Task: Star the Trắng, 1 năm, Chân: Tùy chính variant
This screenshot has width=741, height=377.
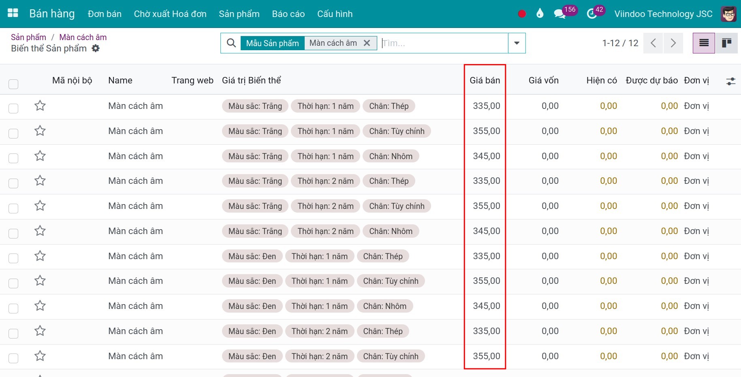Action: click(40, 131)
